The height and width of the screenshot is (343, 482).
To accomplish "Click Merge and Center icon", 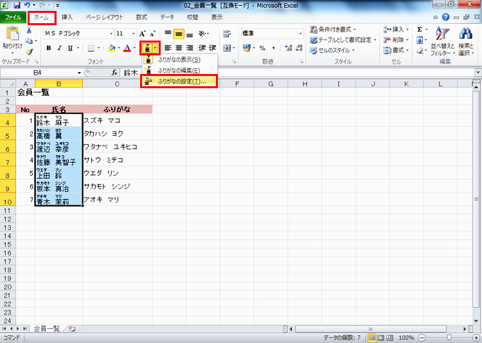I will [227, 48].
